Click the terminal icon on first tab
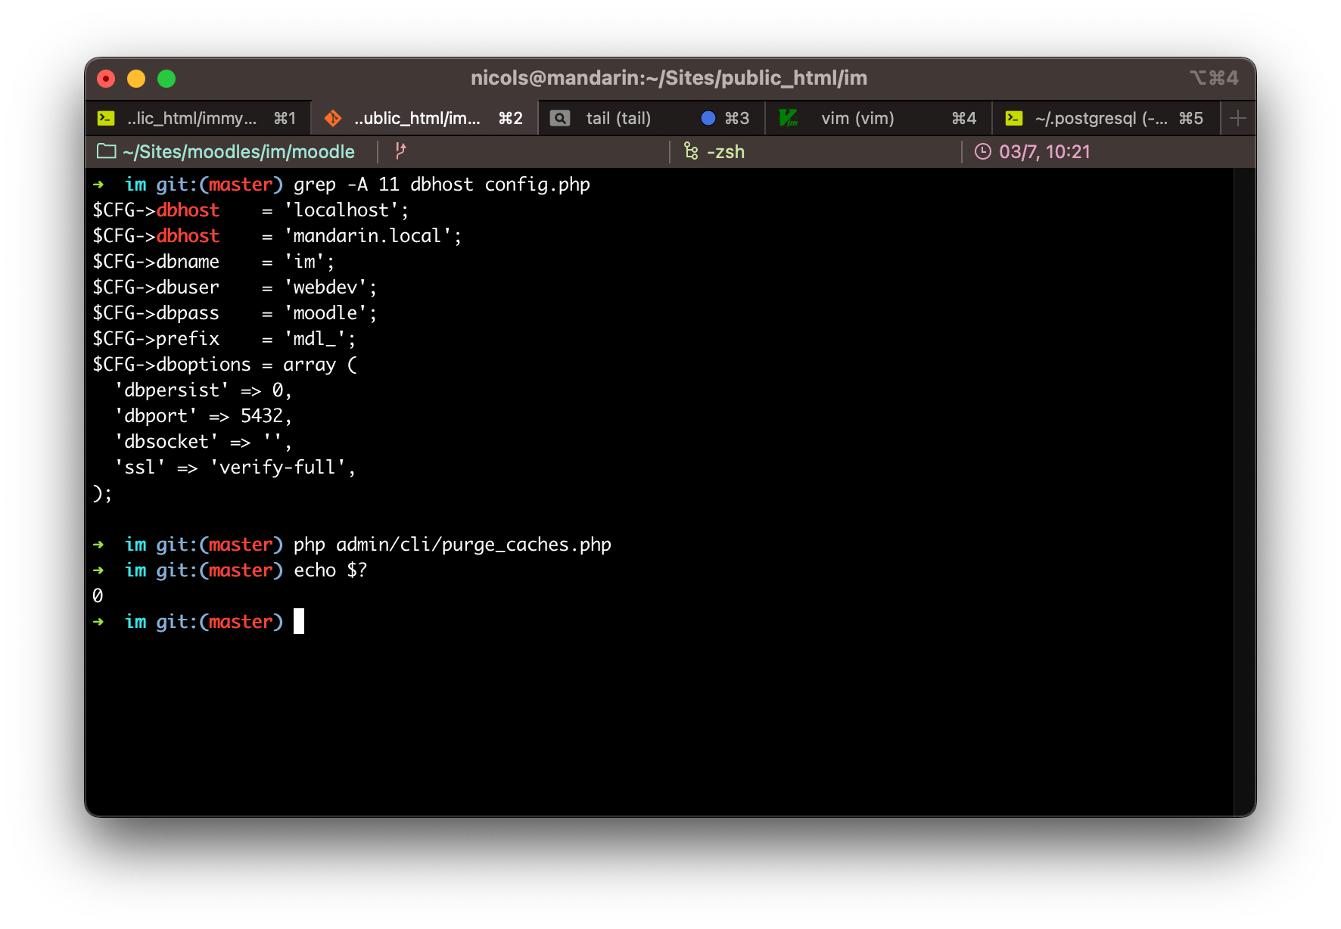 (x=107, y=118)
